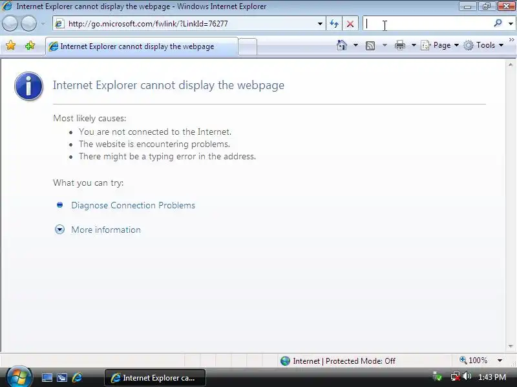Viewport: 517px width, 387px height.
Task: Click the search magnifier icon
Action: (x=498, y=23)
